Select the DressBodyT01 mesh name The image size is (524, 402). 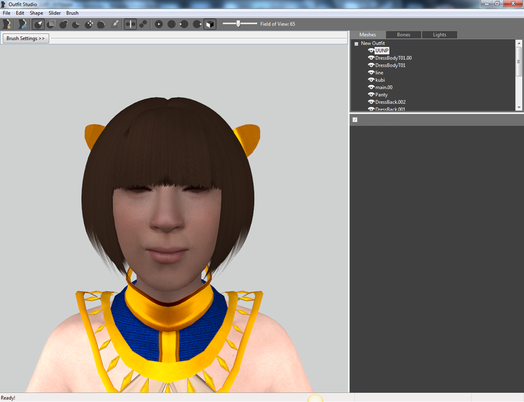point(390,65)
